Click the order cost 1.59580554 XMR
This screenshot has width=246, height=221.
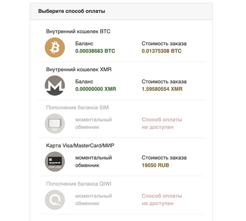(x=162, y=89)
